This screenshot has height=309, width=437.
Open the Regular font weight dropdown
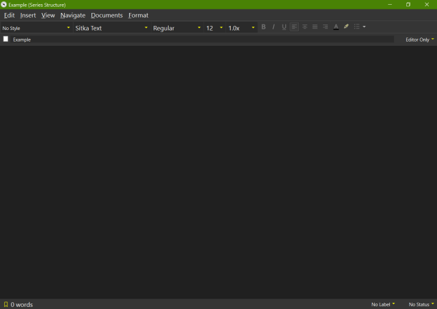pos(176,28)
